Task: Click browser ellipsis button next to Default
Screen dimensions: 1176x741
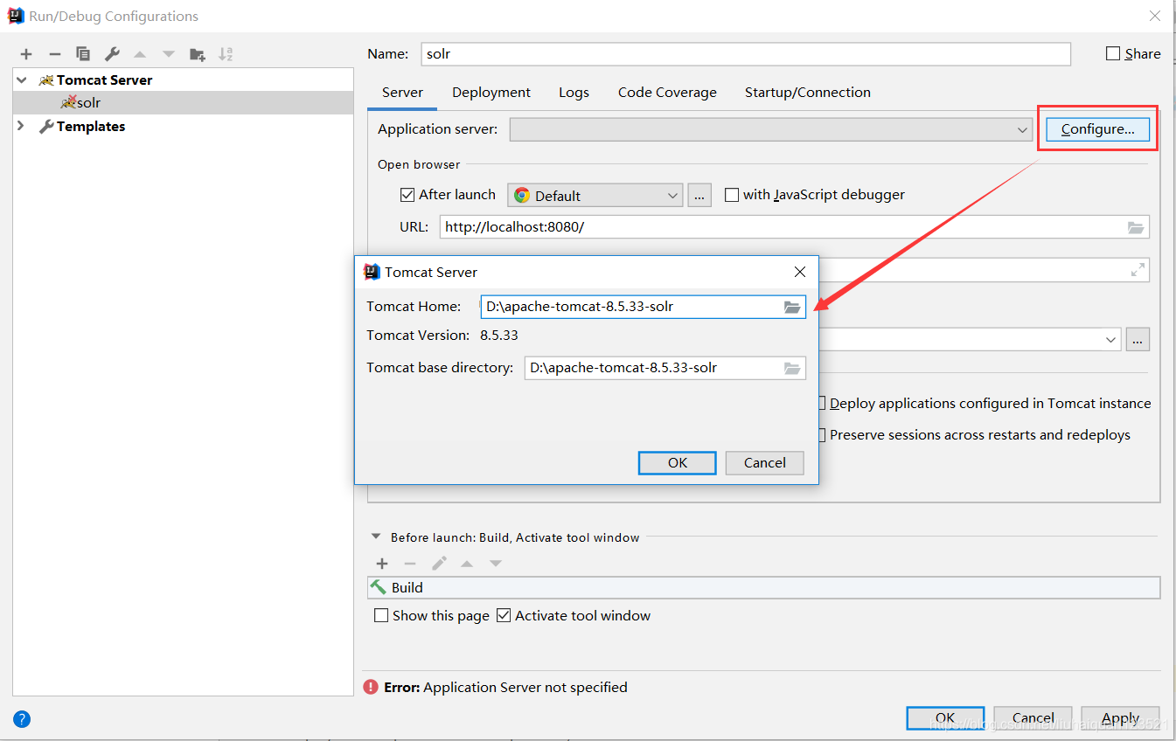Action: pos(699,195)
